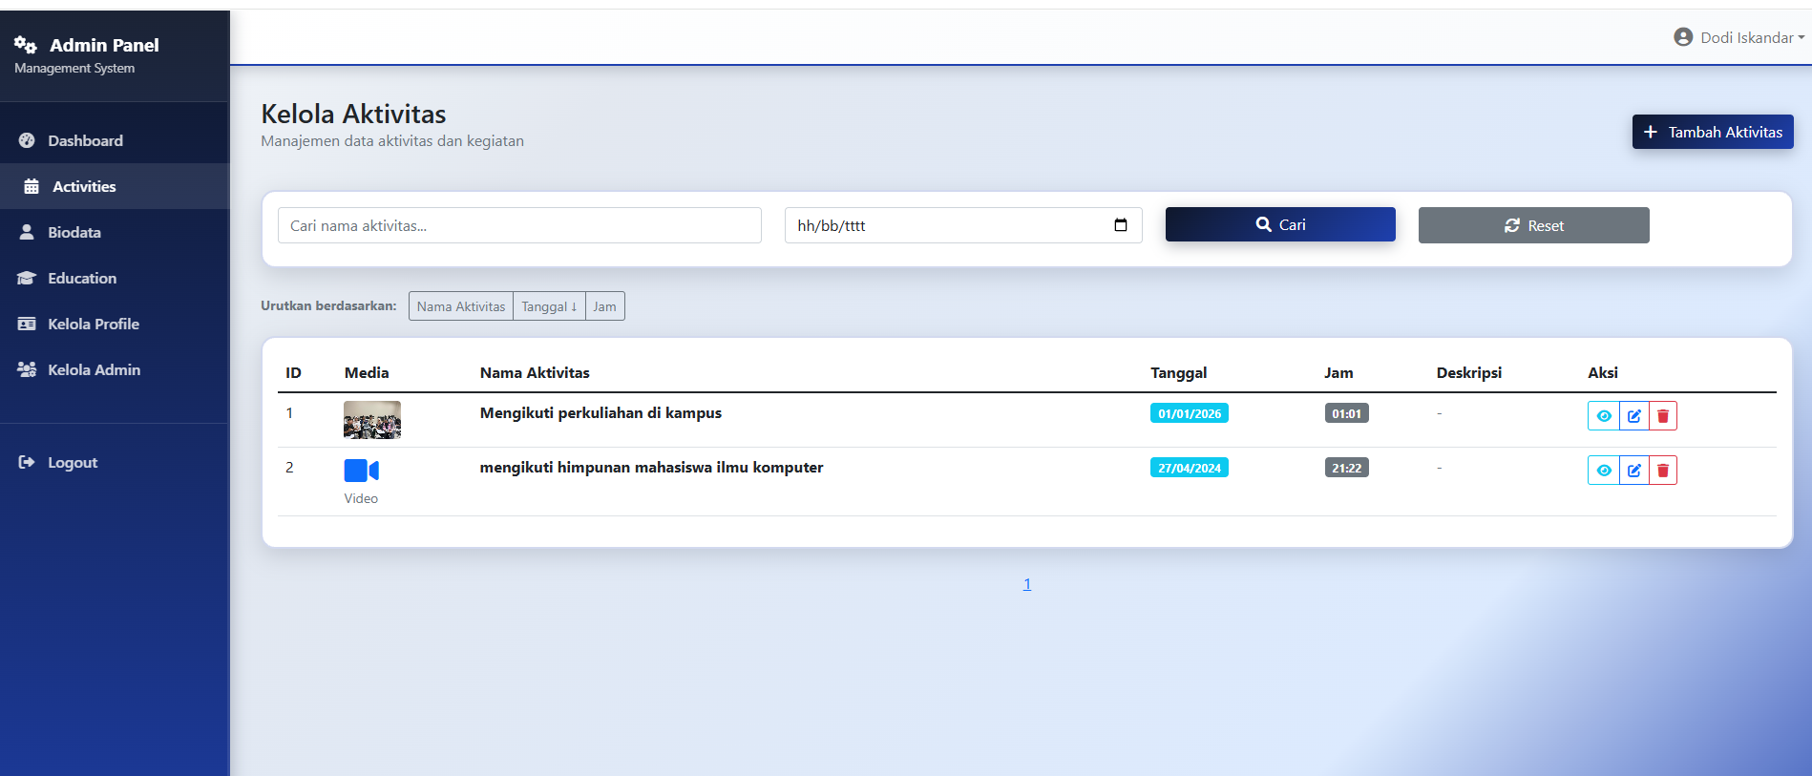Go to the Biodata sidebar page
Image resolution: width=1812 pixels, height=776 pixels.
click(x=74, y=232)
